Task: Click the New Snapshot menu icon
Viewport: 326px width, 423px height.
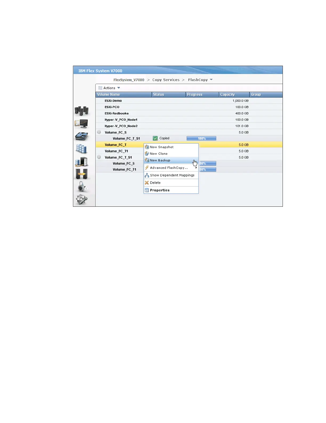Action: [x=147, y=147]
